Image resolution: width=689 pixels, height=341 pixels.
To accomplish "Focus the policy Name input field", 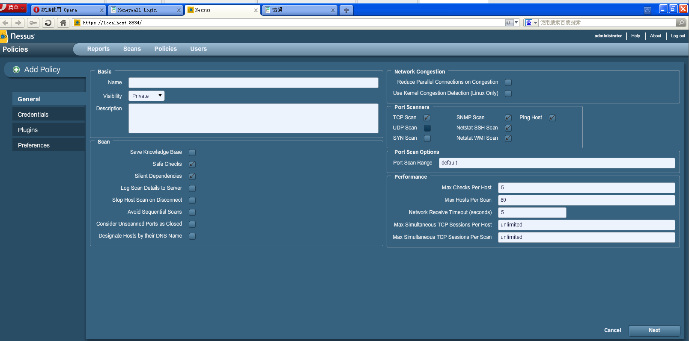I will click(254, 82).
